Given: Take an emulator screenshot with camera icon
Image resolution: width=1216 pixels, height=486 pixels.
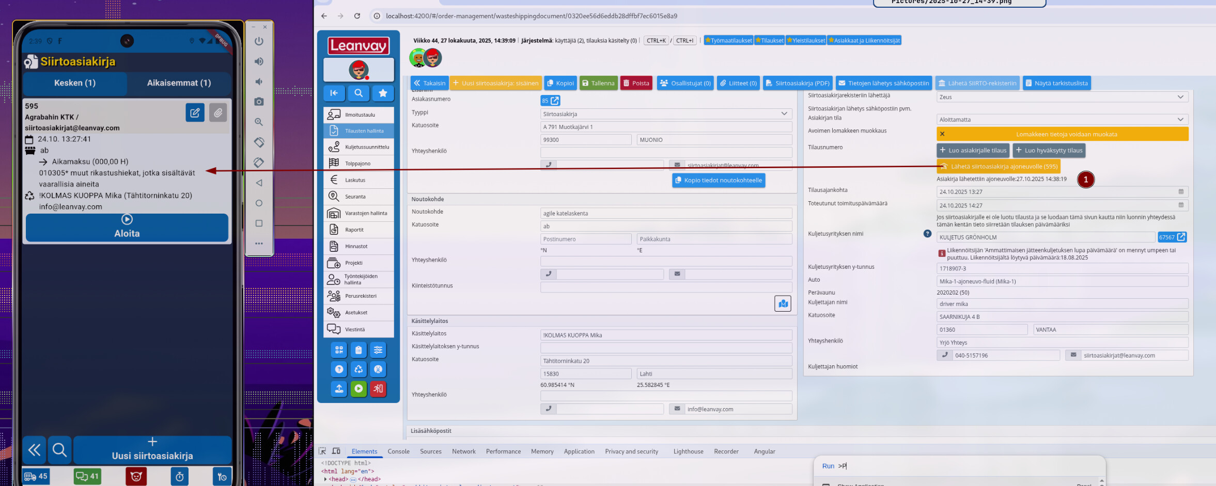Looking at the screenshot, I should pos(259,102).
